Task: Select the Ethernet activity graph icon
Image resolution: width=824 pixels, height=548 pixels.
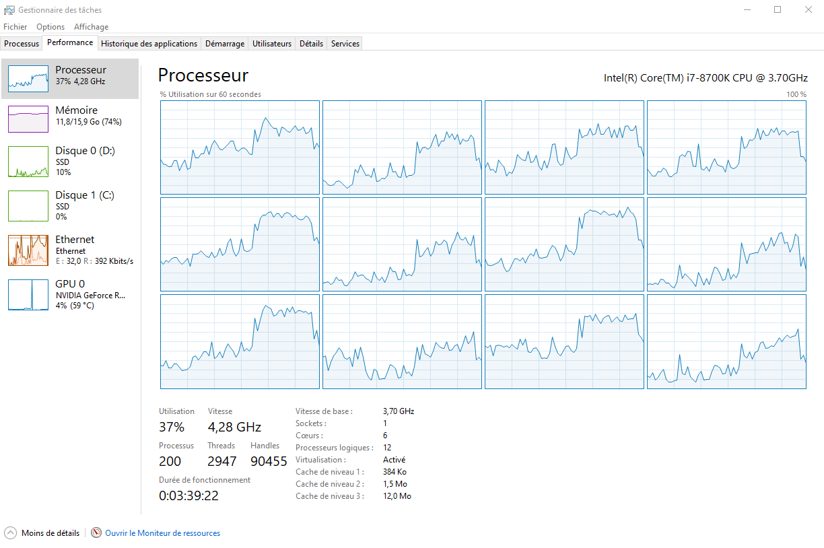Action: click(x=28, y=250)
